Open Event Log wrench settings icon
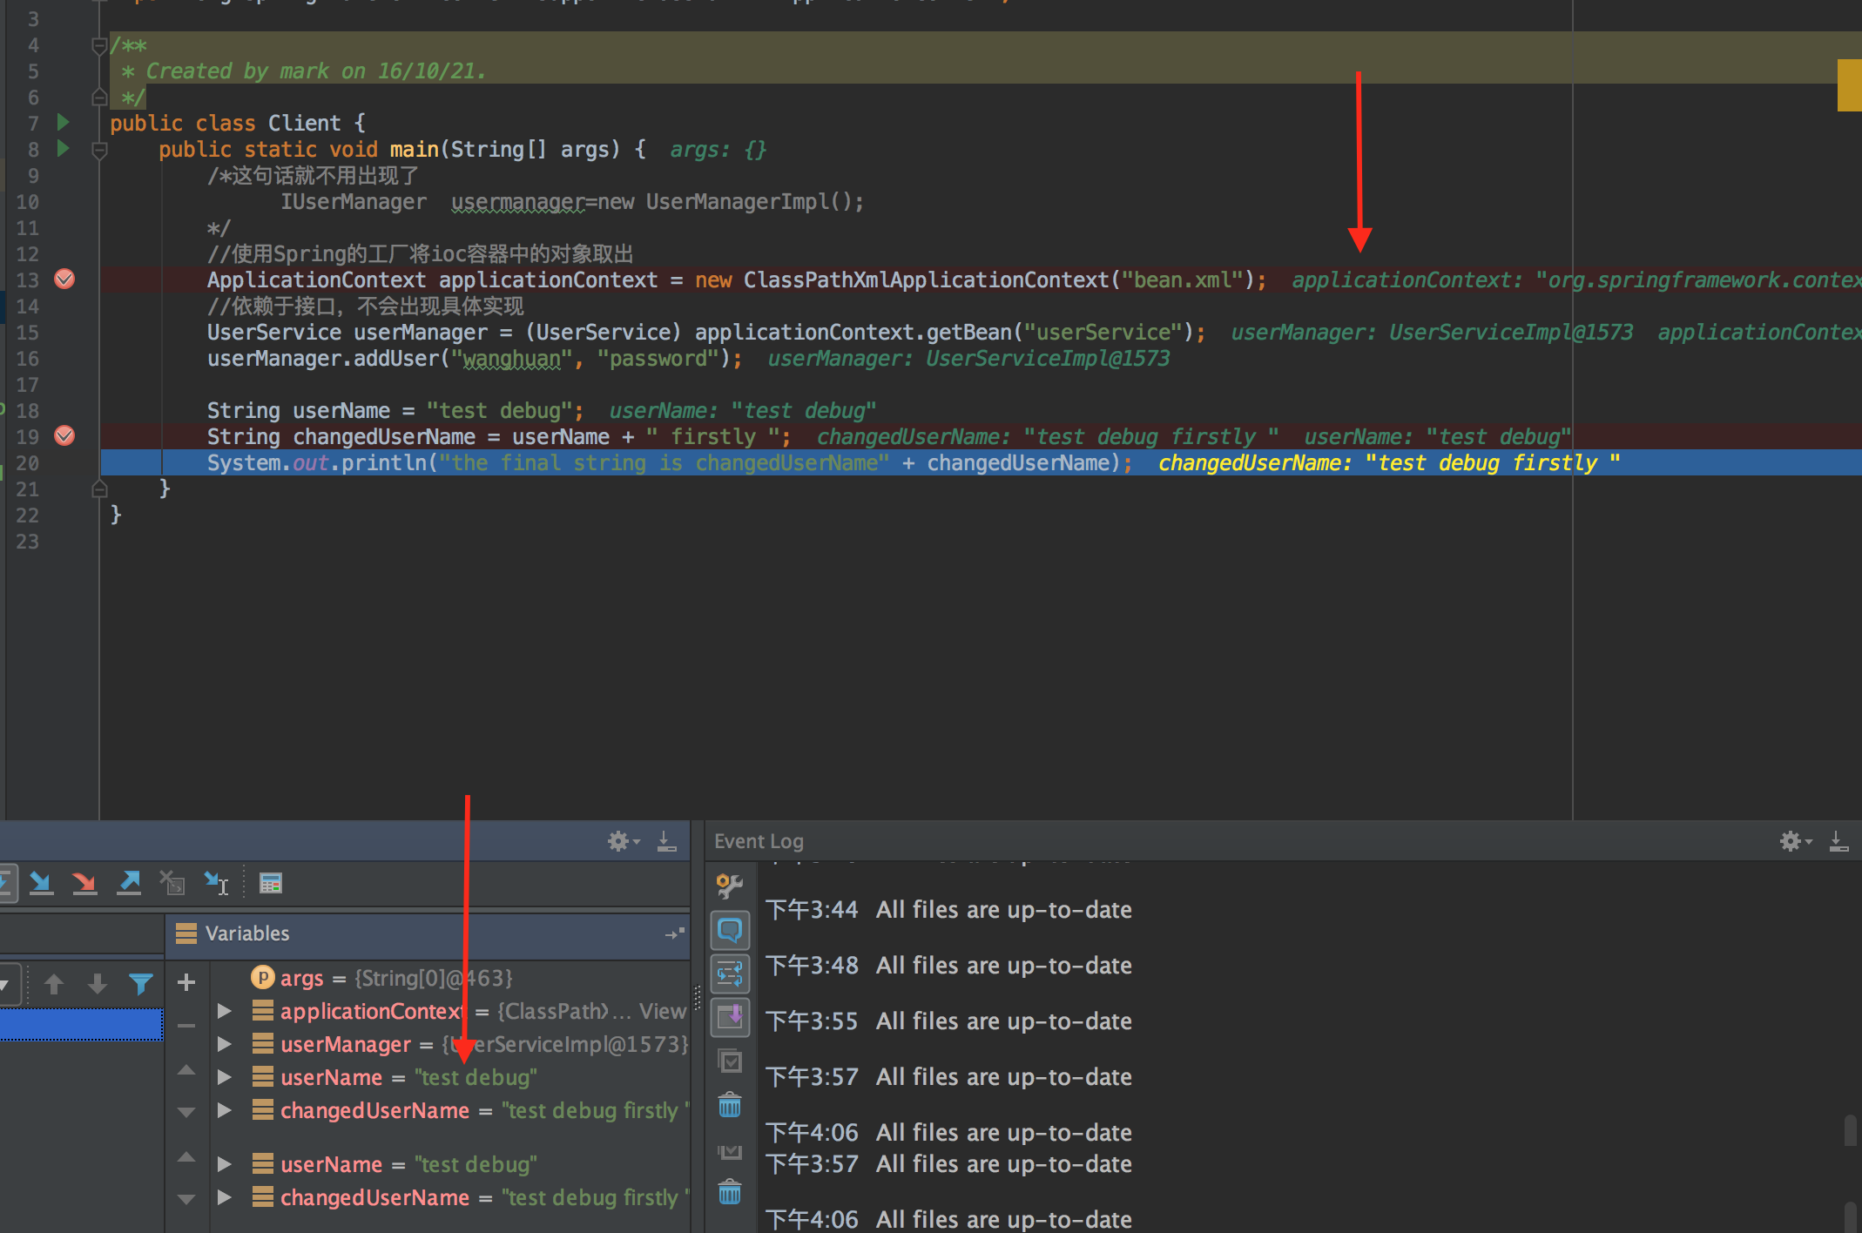 (729, 886)
